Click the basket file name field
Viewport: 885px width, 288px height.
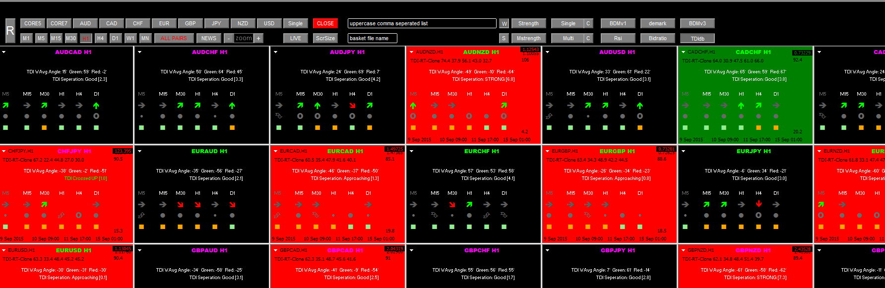tap(373, 38)
